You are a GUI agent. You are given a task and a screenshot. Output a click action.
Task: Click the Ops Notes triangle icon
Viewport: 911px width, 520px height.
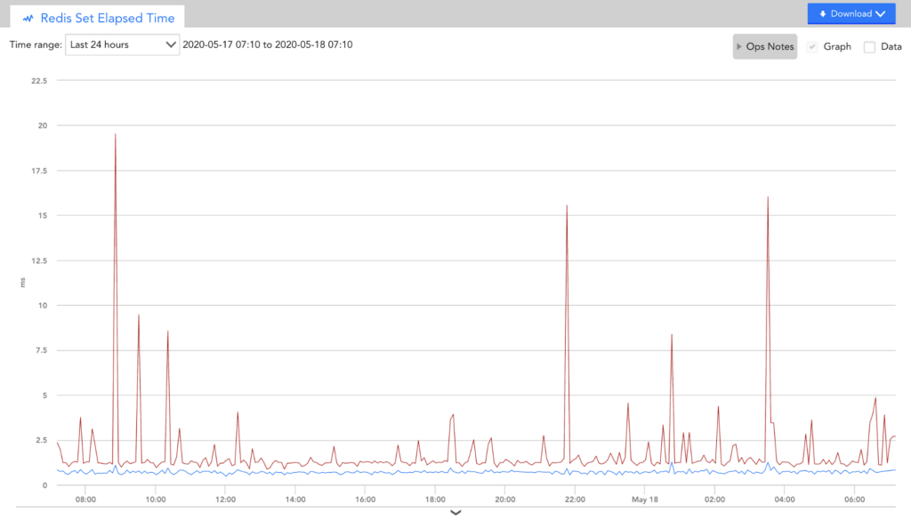click(x=739, y=46)
